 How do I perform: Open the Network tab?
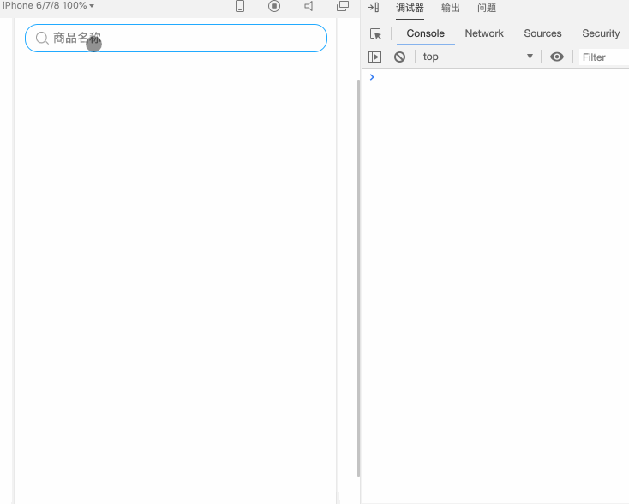(x=484, y=33)
